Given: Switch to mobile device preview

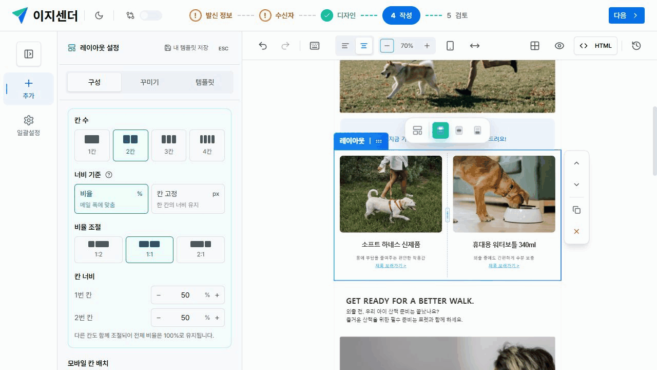Looking at the screenshot, I should point(450,46).
